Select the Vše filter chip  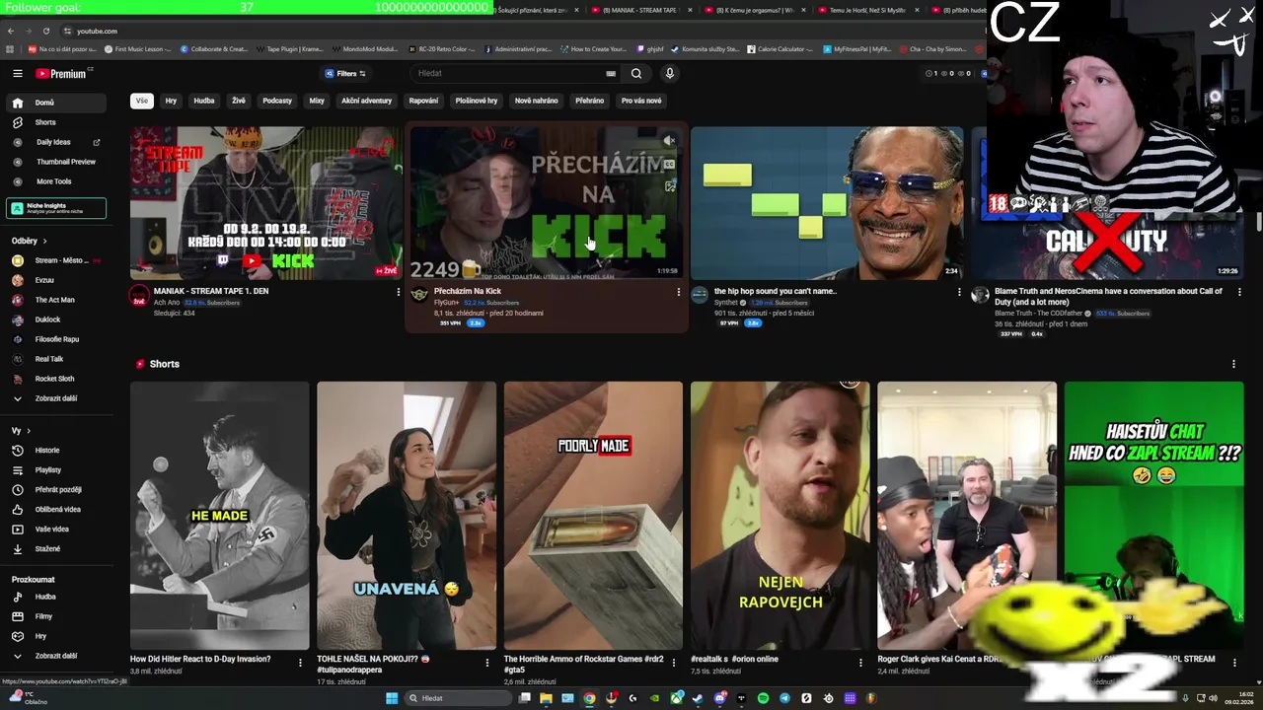142,101
